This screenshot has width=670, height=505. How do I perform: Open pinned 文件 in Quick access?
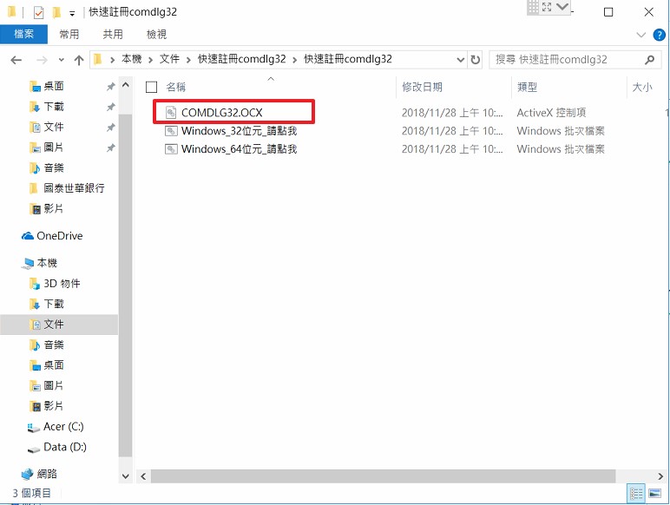tap(54, 127)
